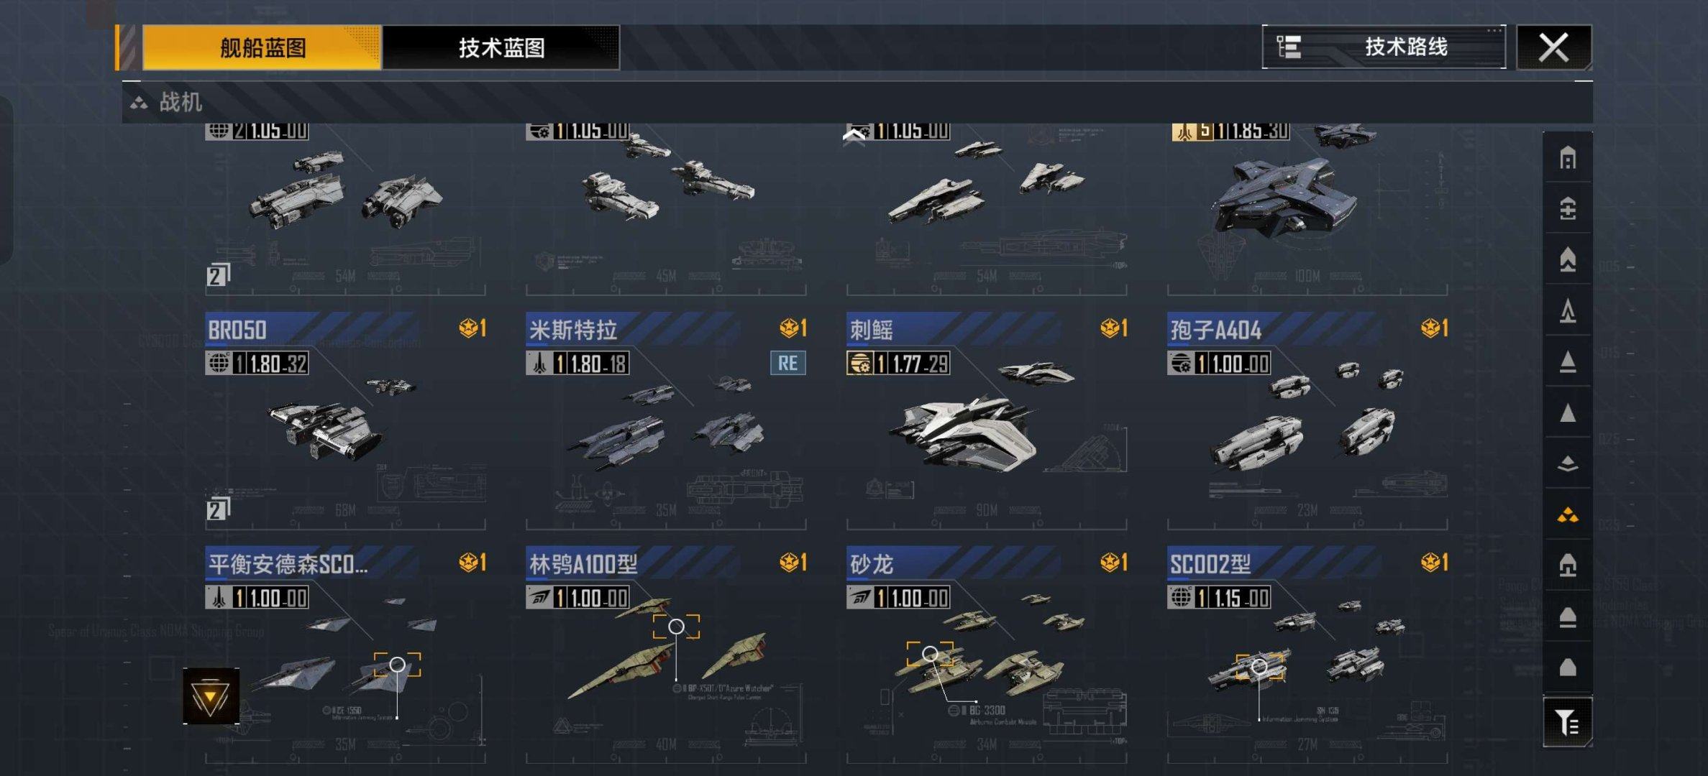Click the upward chevron above the cards
Screen dimensions: 1708x776
click(x=854, y=137)
